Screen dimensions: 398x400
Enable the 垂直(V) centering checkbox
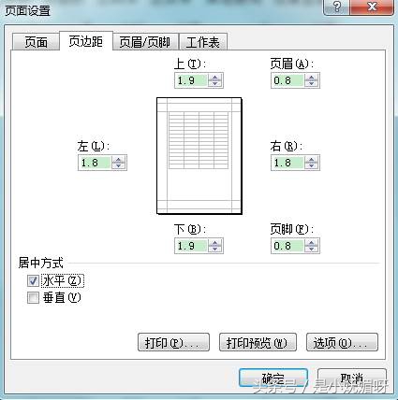33,297
